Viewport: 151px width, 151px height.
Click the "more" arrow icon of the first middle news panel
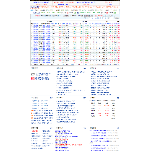[x=85, y=69]
